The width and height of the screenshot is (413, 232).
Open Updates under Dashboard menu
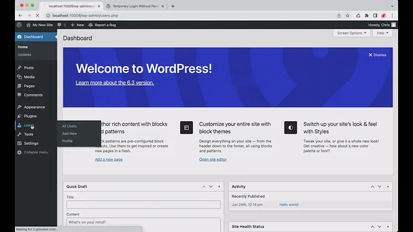[25, 55]
